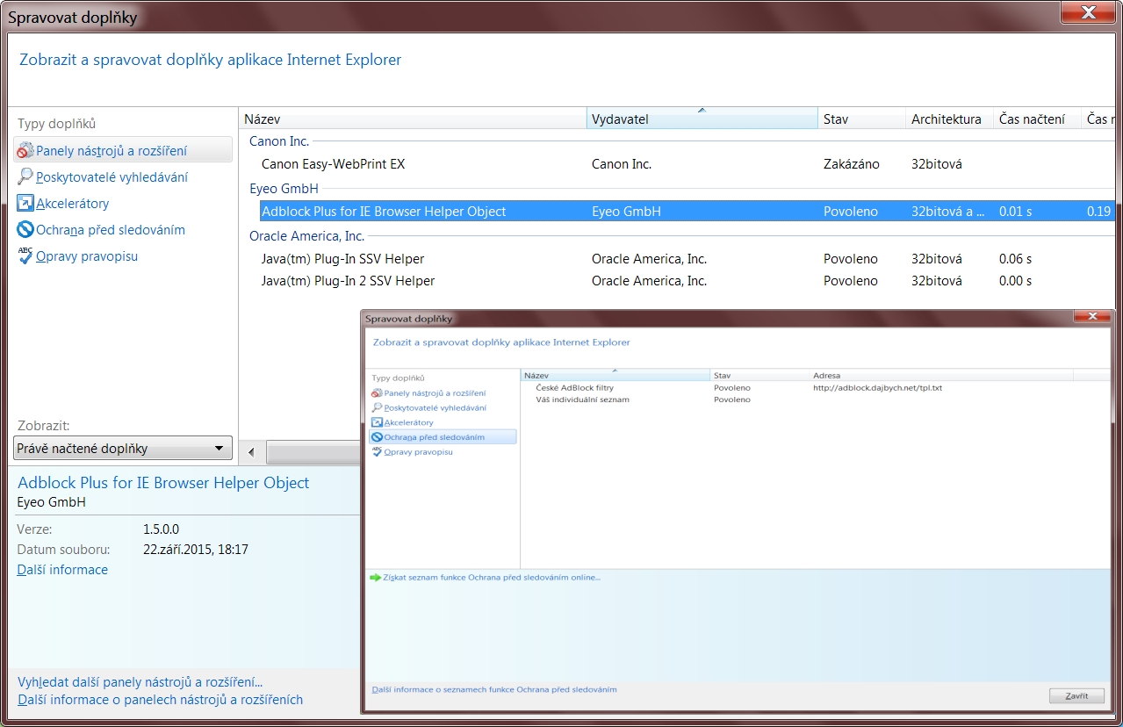Click the Akcelerátory arrow icon in the large window
Screen dimensions: 1123x727
point(25,204)
